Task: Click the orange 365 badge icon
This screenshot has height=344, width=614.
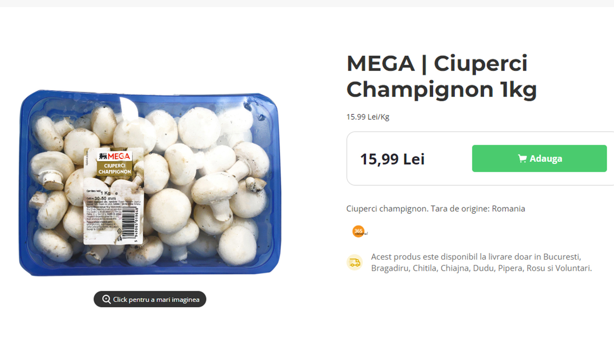Action: click(359, 231)
